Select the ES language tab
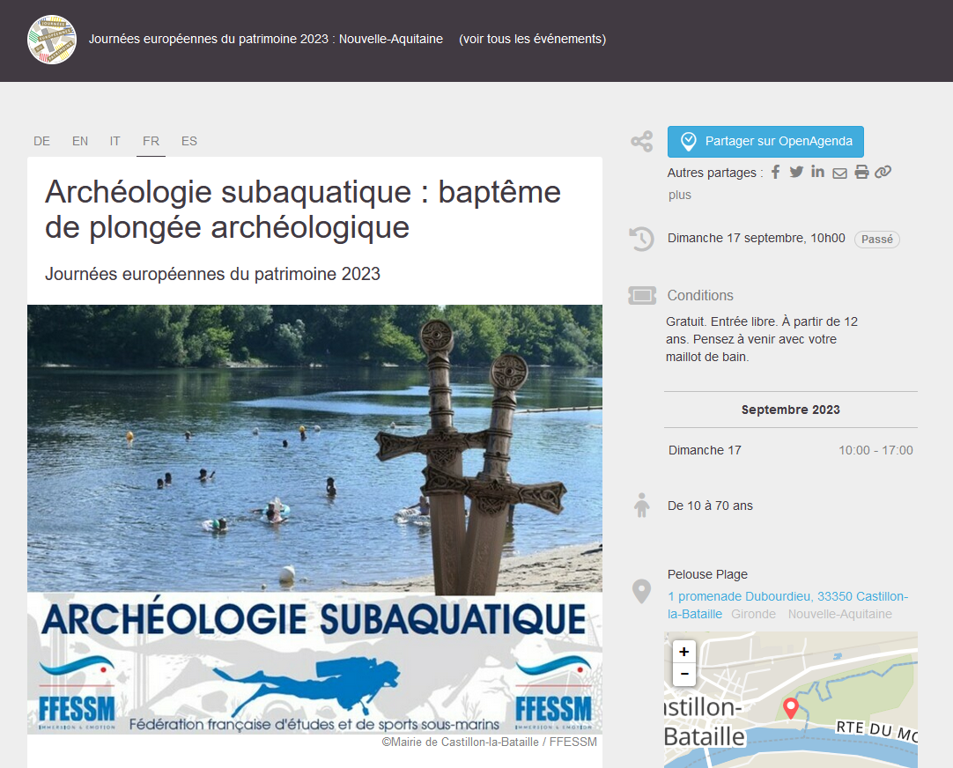 tap(189, 141)
